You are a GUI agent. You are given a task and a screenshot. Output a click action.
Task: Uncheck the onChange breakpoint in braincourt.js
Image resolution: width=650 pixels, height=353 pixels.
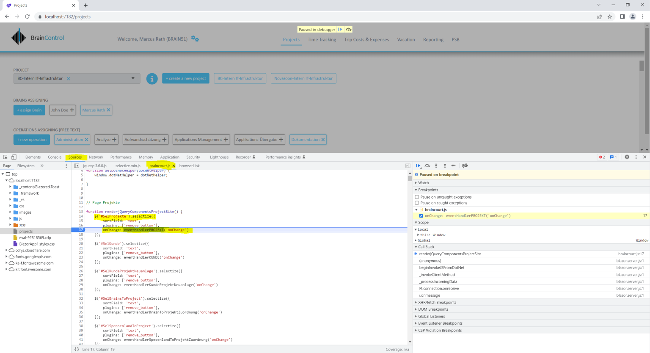click(420, 215)
